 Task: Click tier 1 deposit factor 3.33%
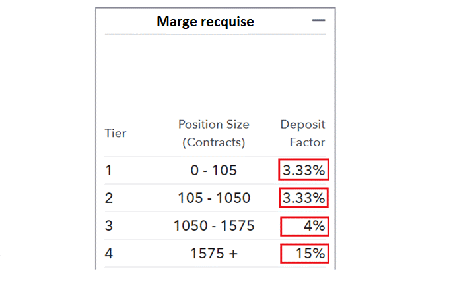point(304,170)
